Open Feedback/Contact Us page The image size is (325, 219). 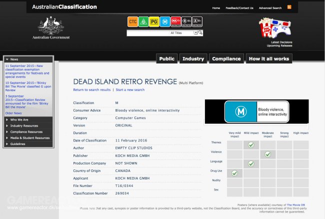239,8
